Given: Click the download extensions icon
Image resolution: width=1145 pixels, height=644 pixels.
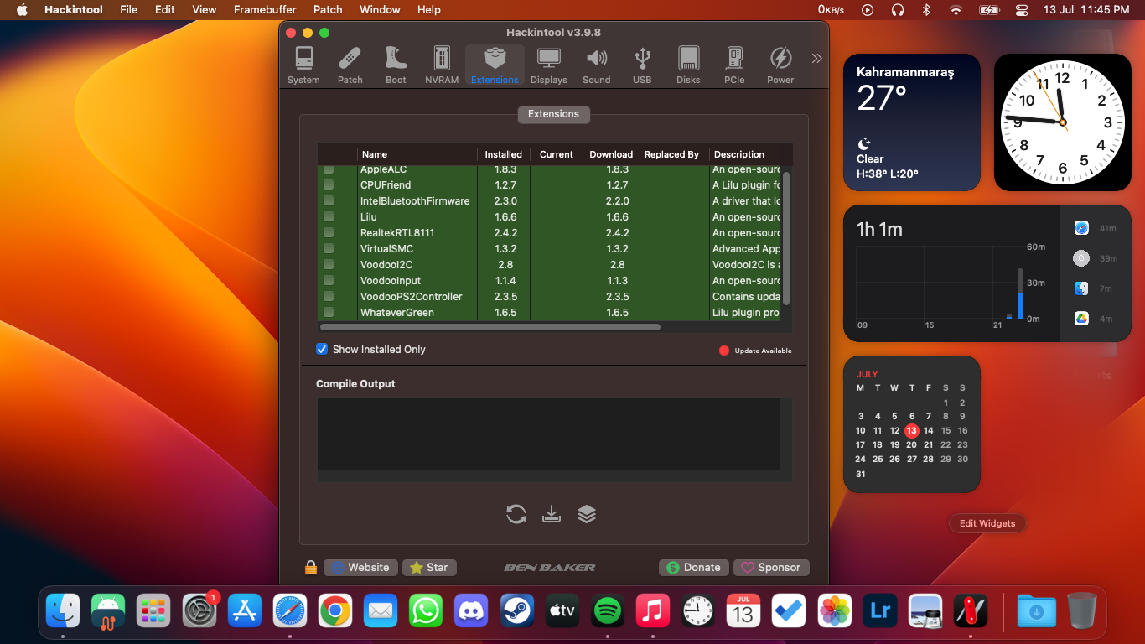Looking at the screenshot, I should [x=552, y=514].
